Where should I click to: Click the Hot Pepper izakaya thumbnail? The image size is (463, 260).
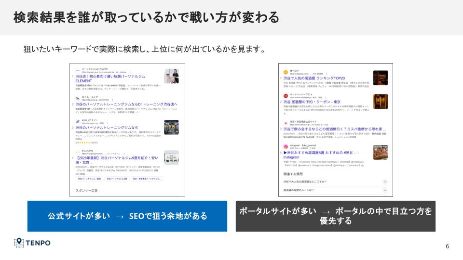[381, 102]
